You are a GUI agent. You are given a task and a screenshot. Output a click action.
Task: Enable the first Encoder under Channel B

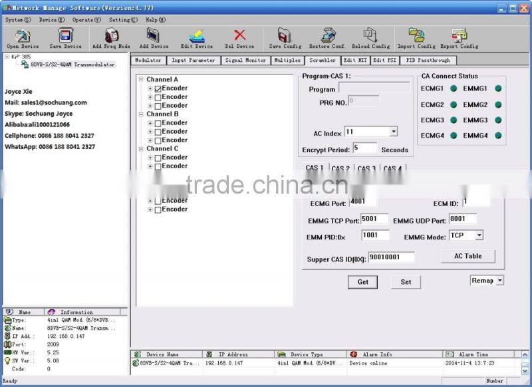coord(159,122)
